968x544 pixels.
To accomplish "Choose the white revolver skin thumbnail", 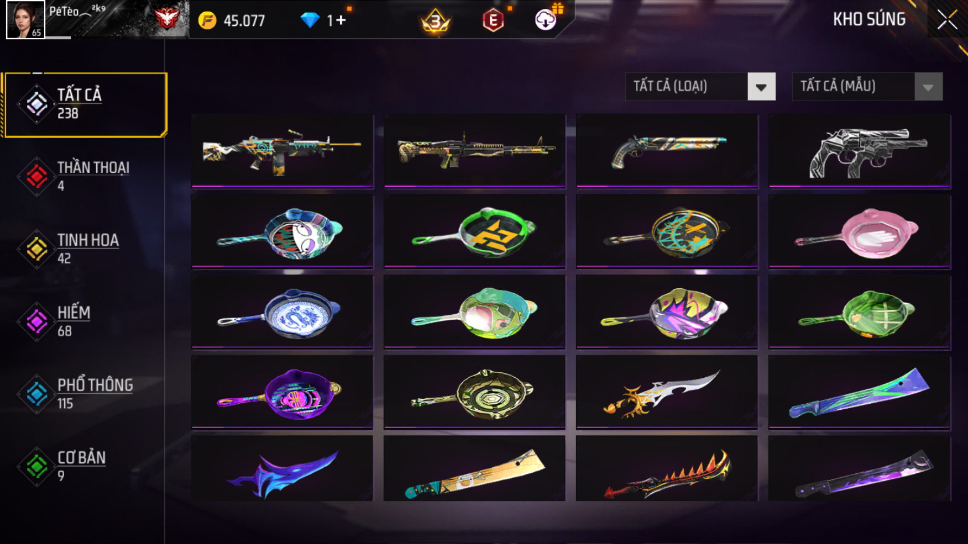I will 860,151.
